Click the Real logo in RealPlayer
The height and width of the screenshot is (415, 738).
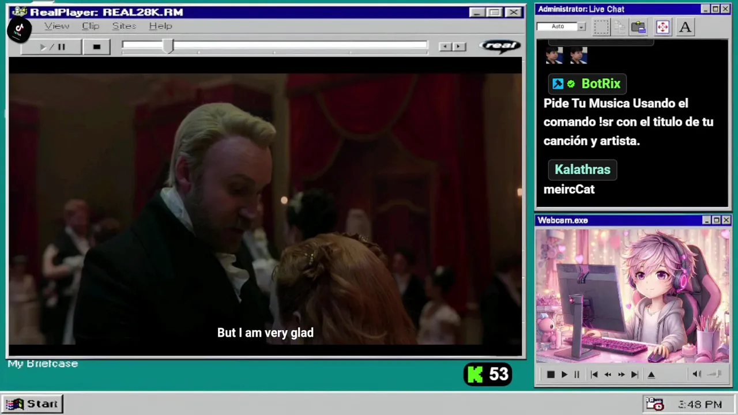tap(500, 46)
